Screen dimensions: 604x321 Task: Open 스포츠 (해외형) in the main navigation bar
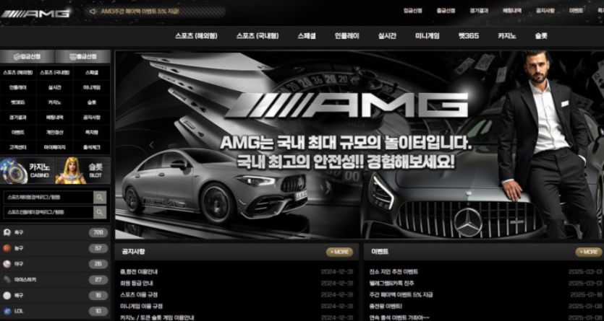(x=196, y=36)
